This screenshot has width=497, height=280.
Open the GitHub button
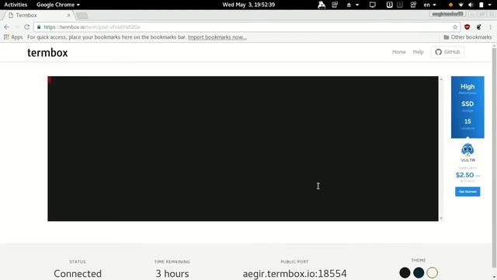coord(447,52)
